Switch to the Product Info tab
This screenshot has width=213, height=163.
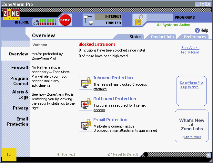pyautogui.click(x=162, y=37)
